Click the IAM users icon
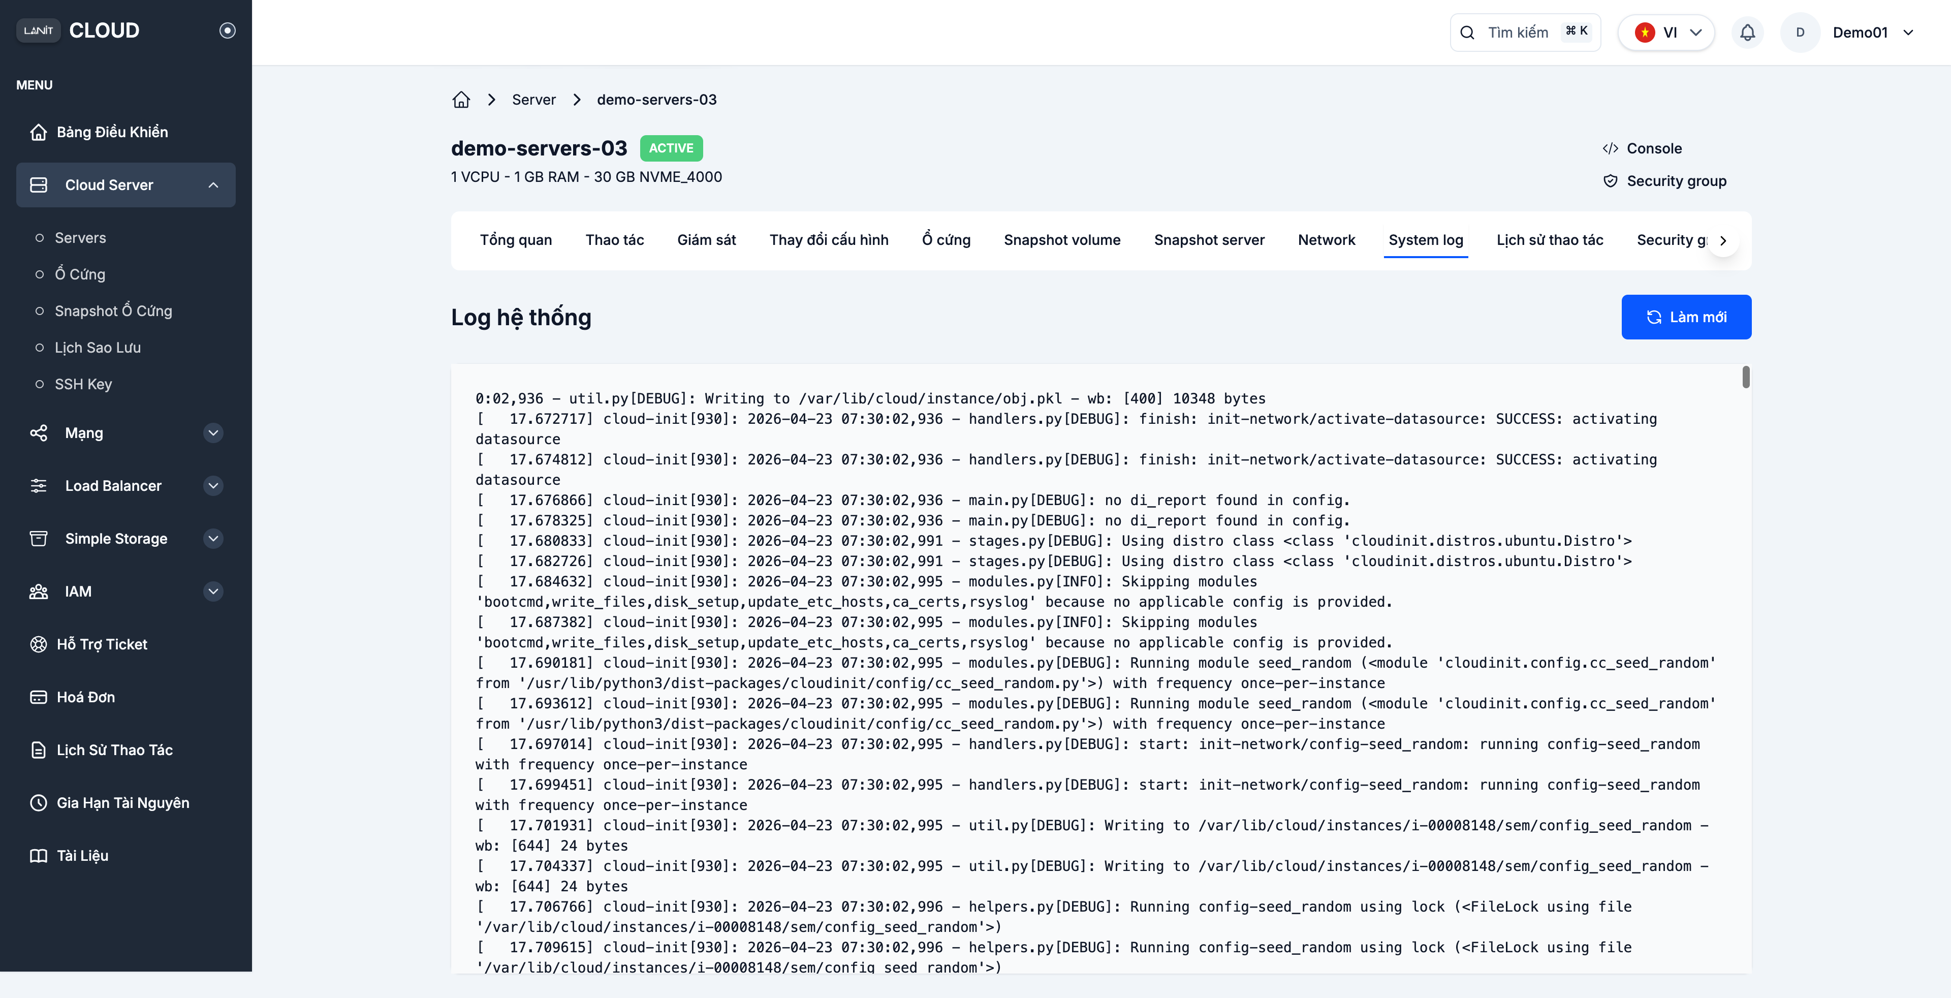Viewport: 1951px width, 998px height. [x=39, y=591]
